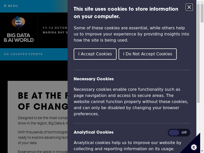Click the page scrollbar down arrow
204x153 pixels.
[202, 151]
